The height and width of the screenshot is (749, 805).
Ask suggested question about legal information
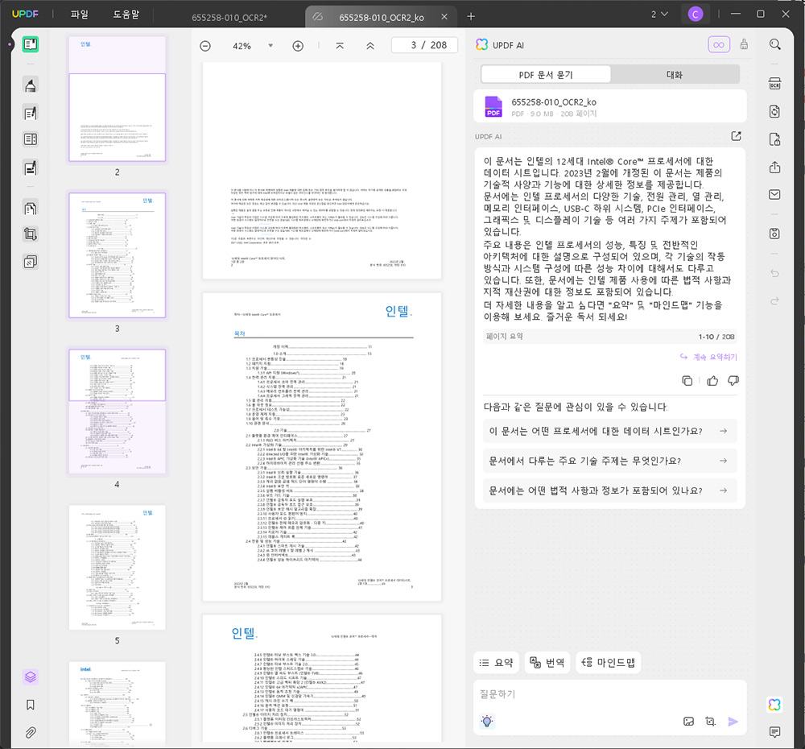(609, 490)
